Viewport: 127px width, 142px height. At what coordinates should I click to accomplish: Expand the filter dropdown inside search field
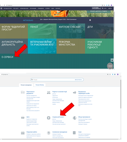pos(78,80)
